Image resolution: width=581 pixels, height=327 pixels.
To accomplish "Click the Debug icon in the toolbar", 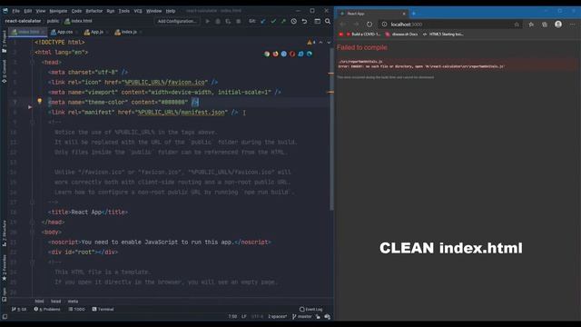I will 218,21.
